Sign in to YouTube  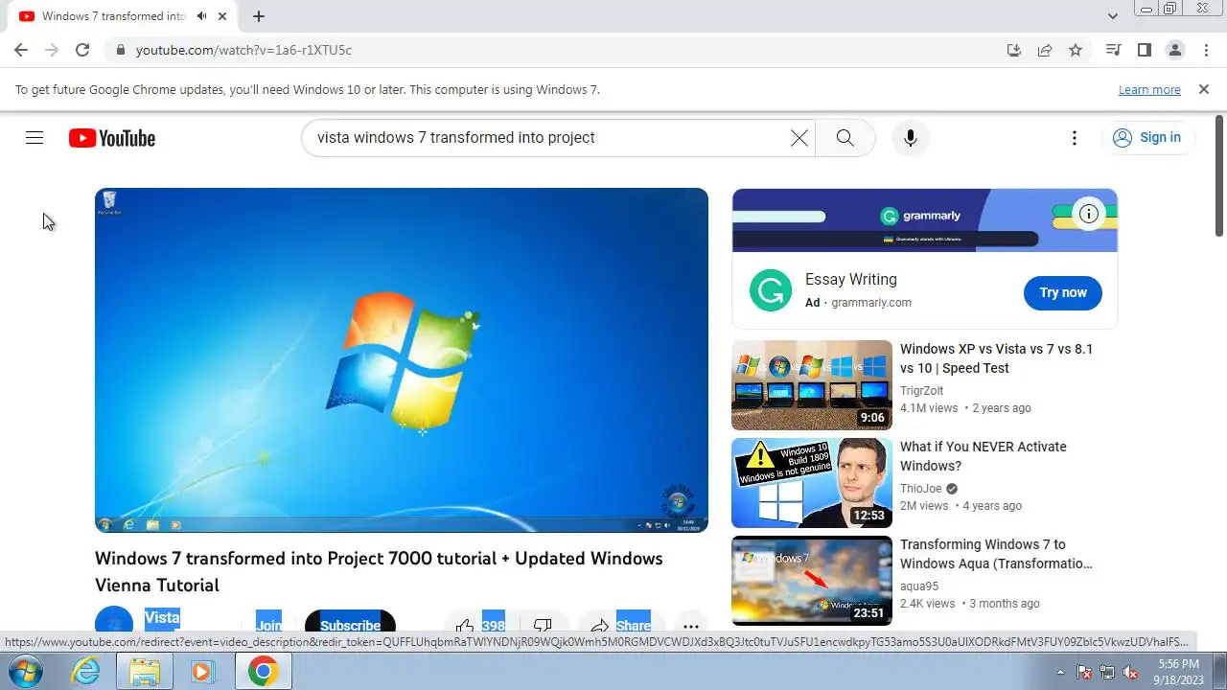tap(1147, 138)
